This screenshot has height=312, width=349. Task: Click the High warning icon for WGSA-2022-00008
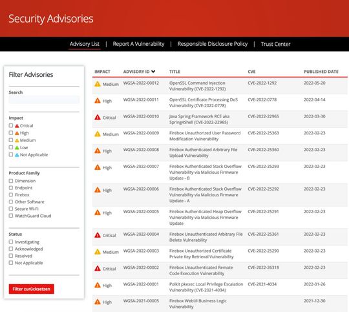click(98, 151)
